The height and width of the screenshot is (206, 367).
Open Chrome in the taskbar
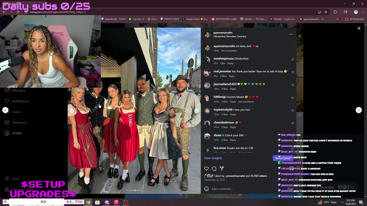(x=88, y=202)
